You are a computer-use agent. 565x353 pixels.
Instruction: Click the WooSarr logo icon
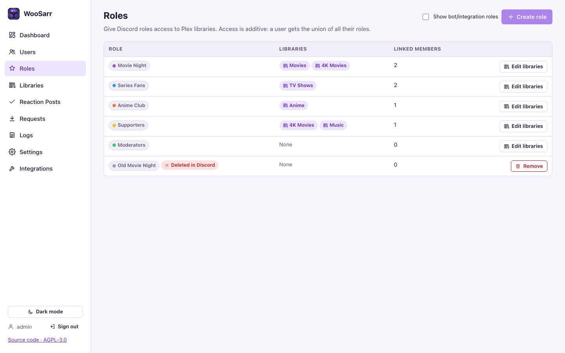(14, 14)
